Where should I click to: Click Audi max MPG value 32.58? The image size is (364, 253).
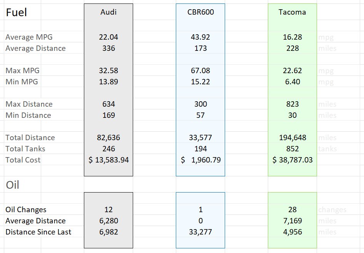coord(109,70)
